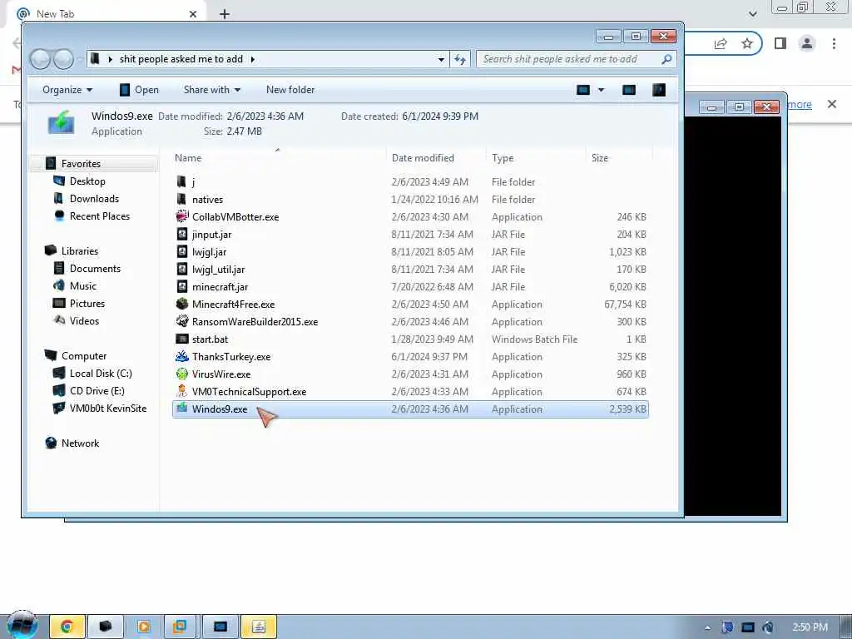Open Documents library
Screen dimensions: 852x639
tap(95, 269)
